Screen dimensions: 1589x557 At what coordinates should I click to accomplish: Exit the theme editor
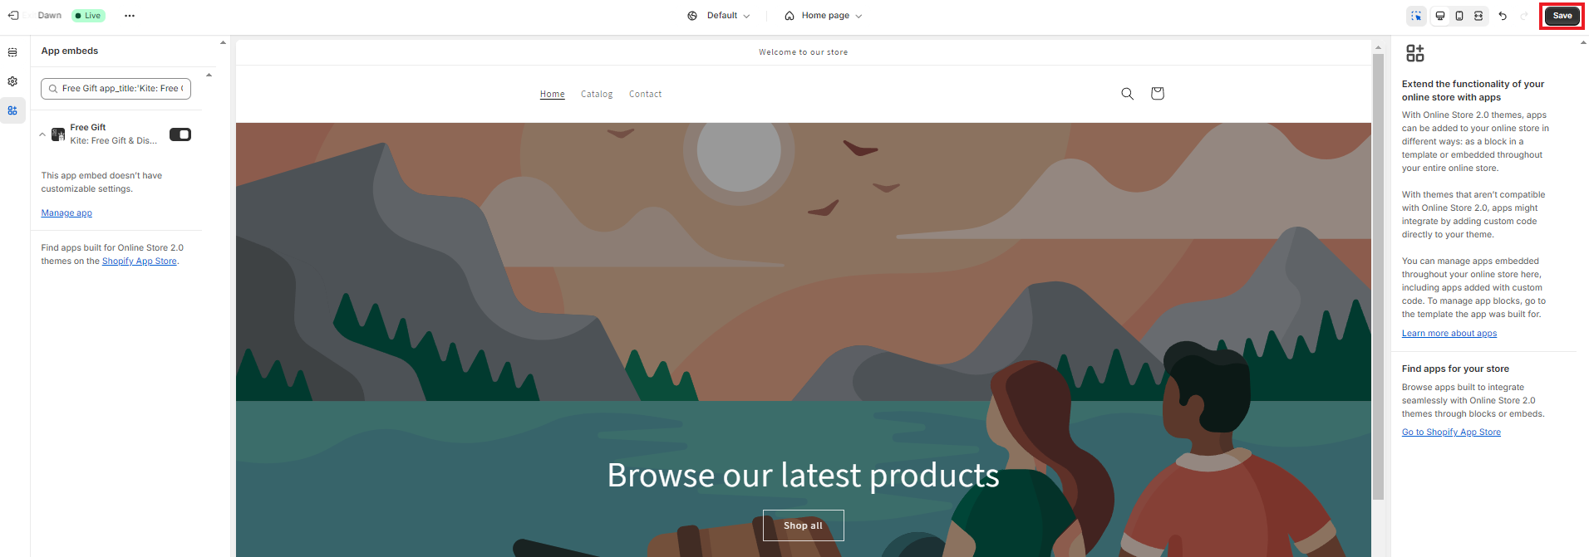(13, 16)
